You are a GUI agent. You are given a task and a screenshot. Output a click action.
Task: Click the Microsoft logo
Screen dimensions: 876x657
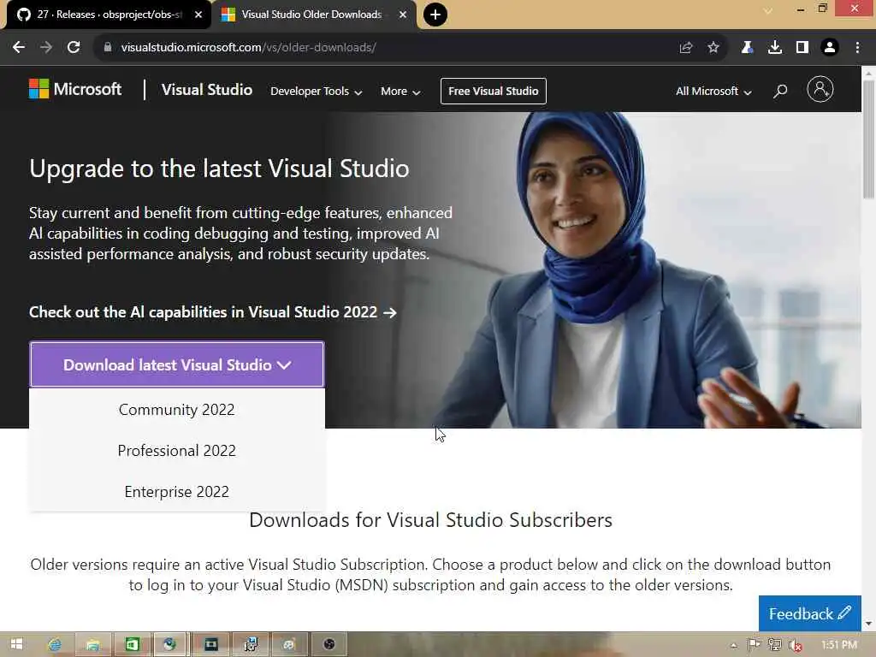point(75,89)
